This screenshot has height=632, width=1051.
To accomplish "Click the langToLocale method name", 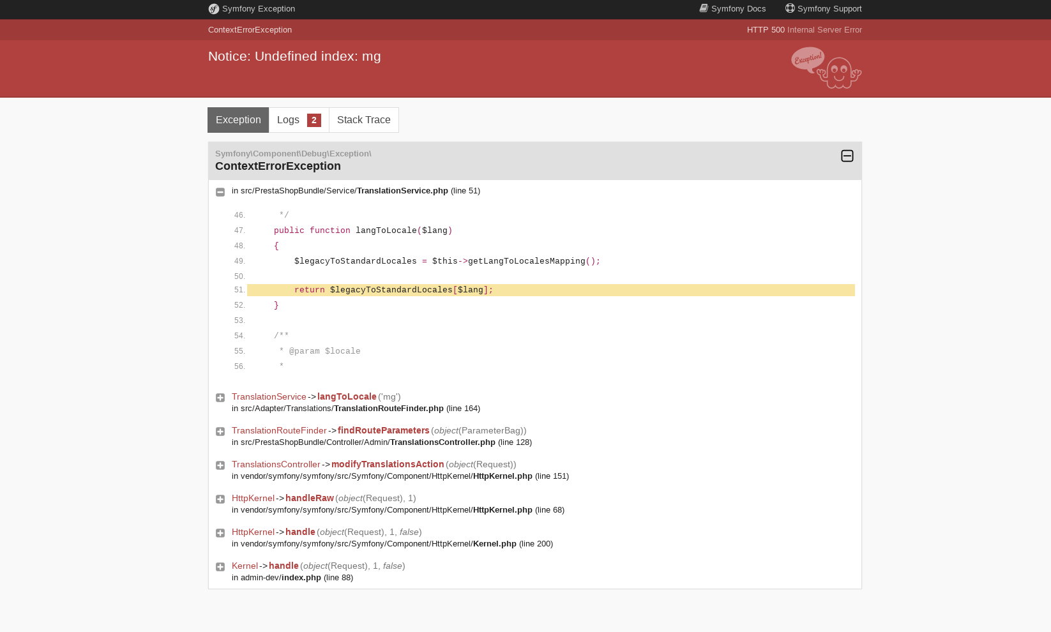I will click(347, 396).
